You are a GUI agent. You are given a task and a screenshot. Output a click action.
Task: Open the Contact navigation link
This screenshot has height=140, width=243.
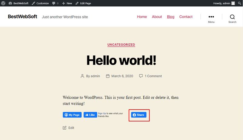(x=186, y=17)
